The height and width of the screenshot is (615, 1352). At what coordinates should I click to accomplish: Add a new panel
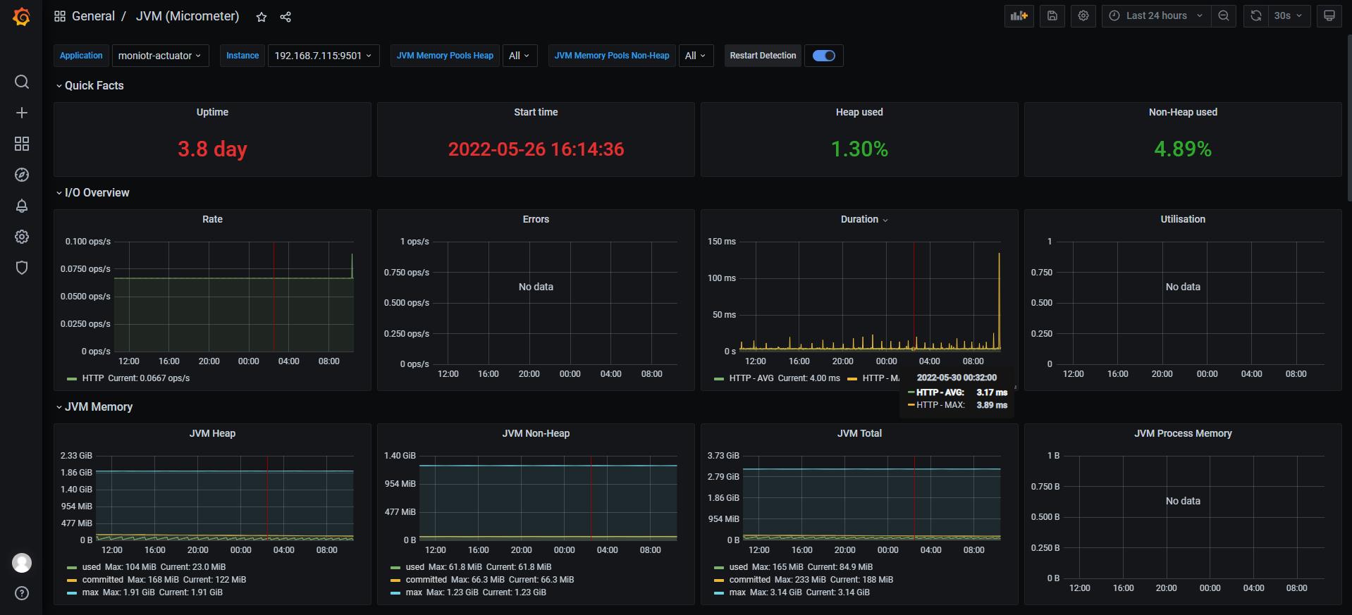tap(1019, 15)
